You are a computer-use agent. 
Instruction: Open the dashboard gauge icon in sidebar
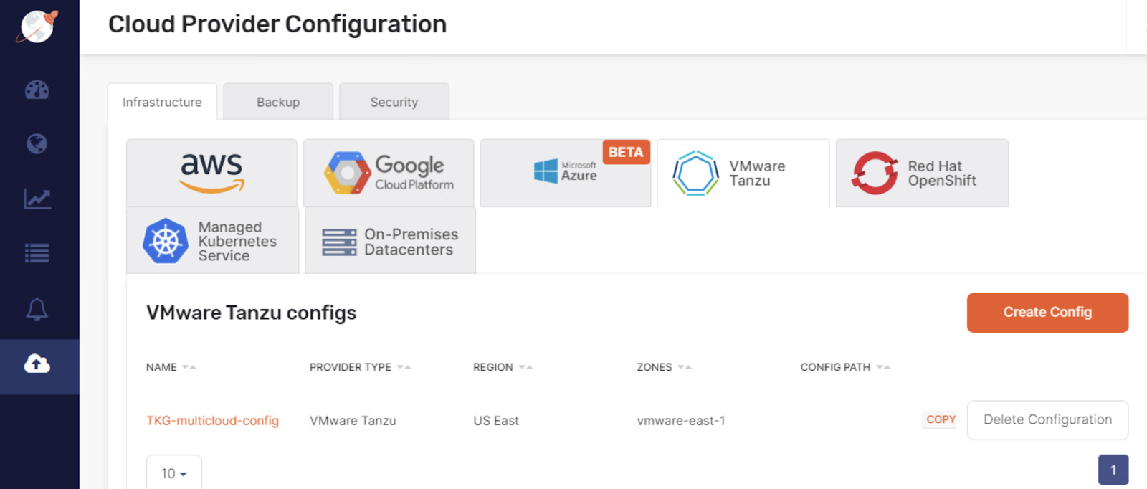point(37,90)
